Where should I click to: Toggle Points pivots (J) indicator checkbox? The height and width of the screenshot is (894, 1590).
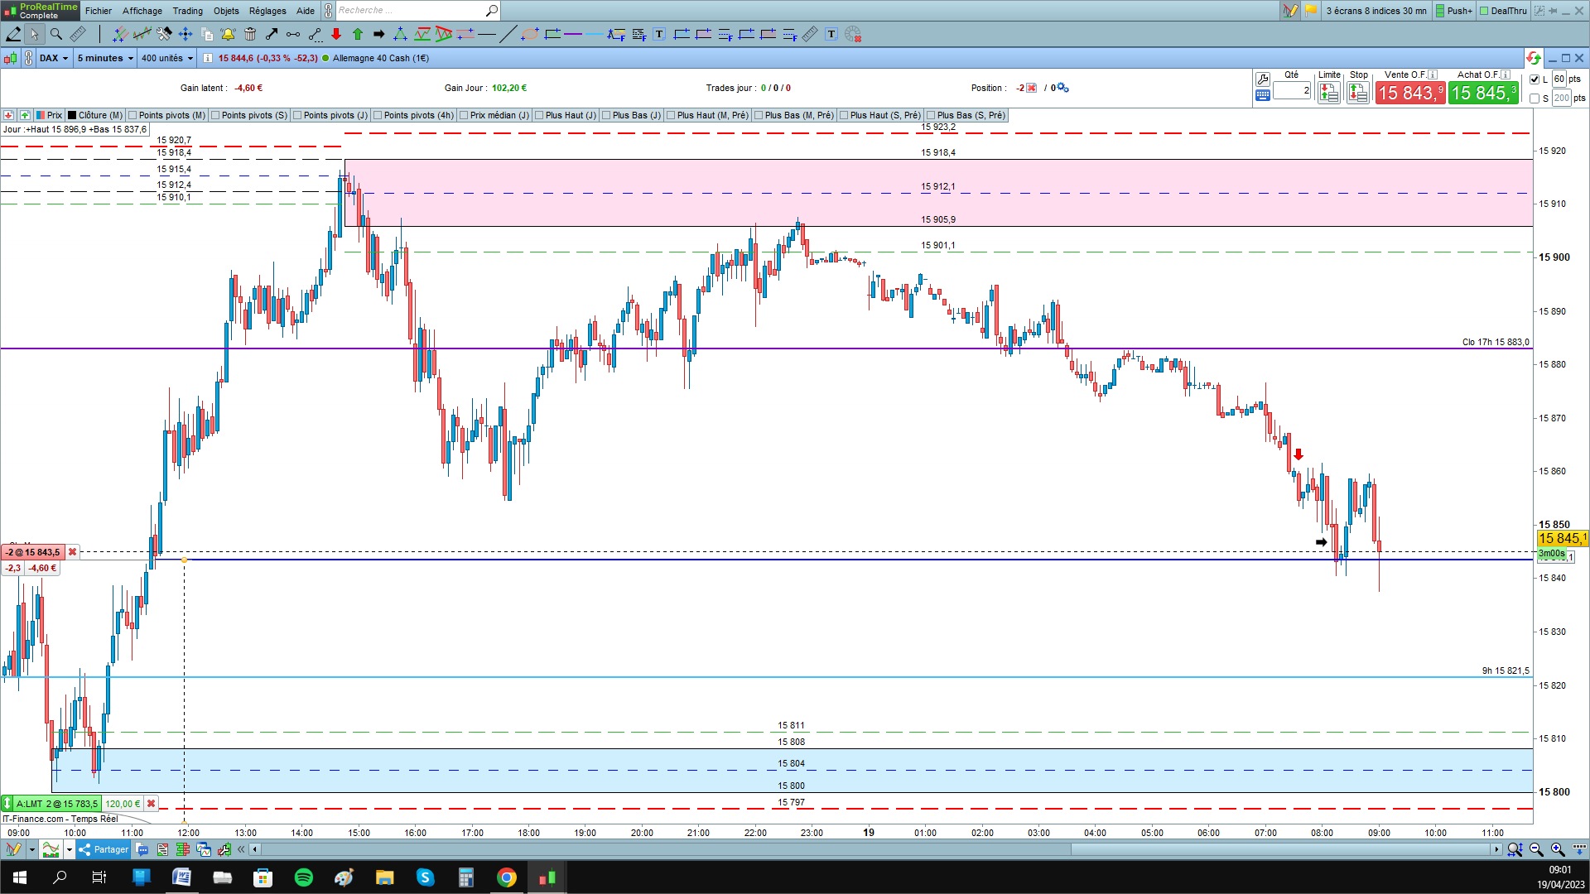[x=298, y=115]
